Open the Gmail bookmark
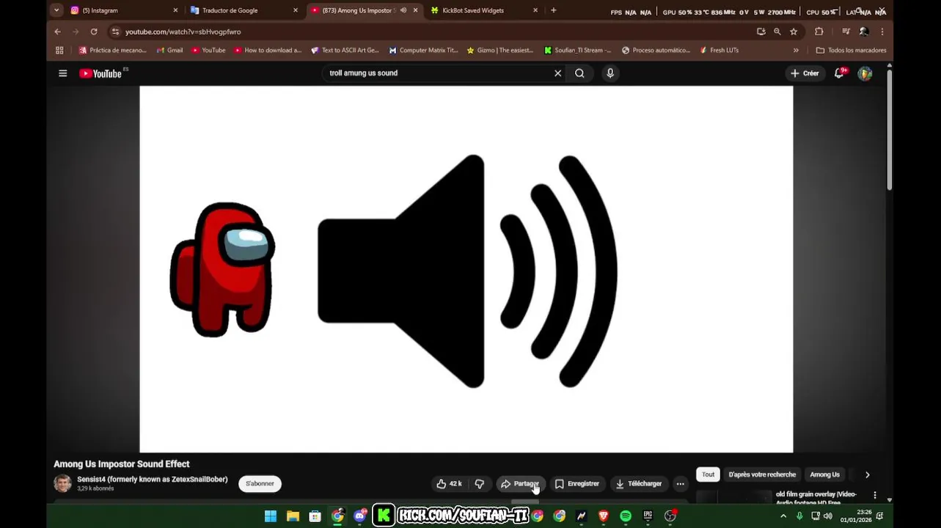The image size is (941, 528). click(x=169, y=51)
